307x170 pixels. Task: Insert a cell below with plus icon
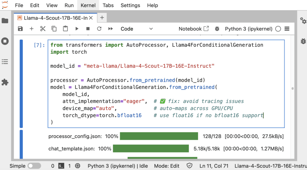click(x=31, y=29)
